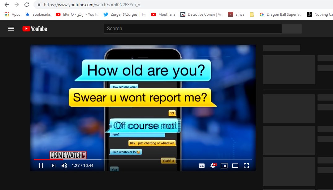View site info via the padlock icon

coord(39,4)
